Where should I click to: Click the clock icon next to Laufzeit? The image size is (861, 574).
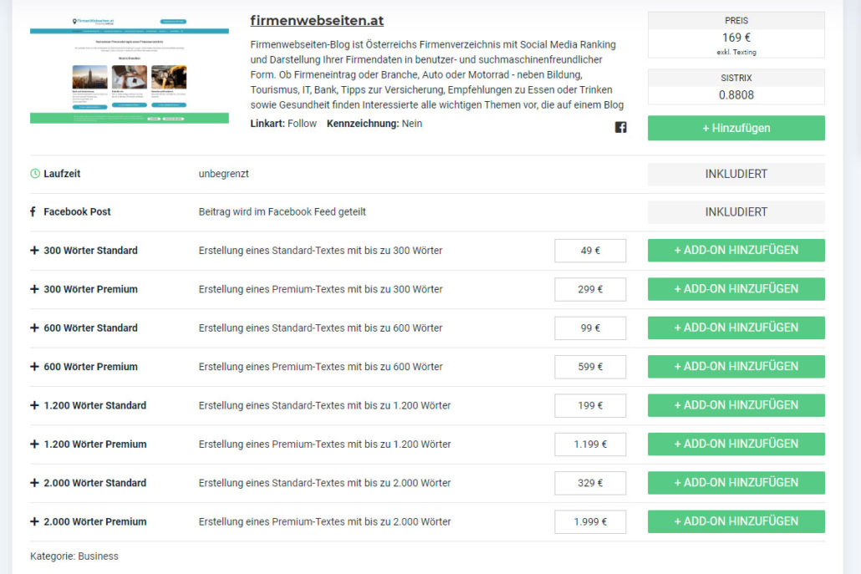[x=35, y=174]
